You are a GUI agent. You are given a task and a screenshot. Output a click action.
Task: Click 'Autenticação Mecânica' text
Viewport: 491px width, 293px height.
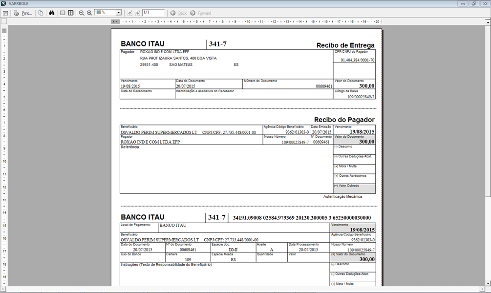point(342,197)
